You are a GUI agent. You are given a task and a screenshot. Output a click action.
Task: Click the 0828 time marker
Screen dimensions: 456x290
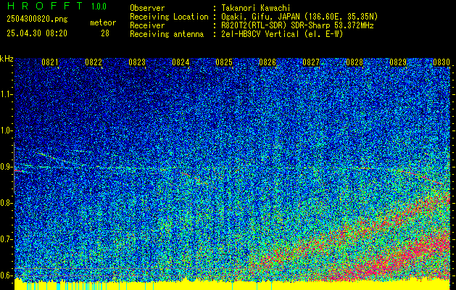(x=355, y=62)
